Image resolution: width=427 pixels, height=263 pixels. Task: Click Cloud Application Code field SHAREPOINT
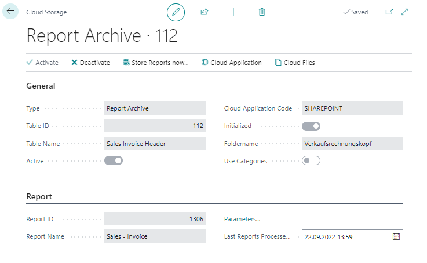click(352, 108)
